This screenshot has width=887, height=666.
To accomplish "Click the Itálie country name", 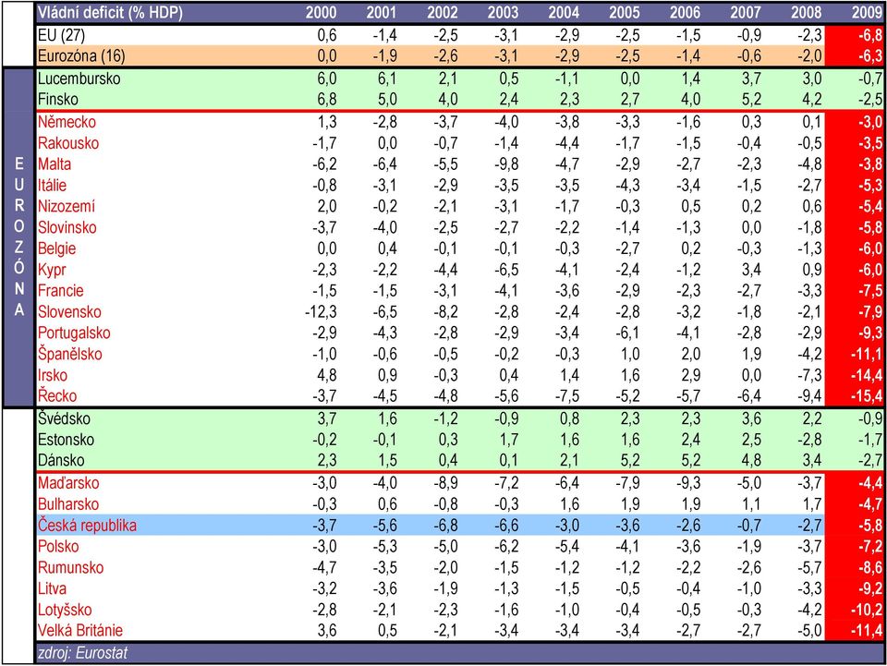I will click(52, 186).
